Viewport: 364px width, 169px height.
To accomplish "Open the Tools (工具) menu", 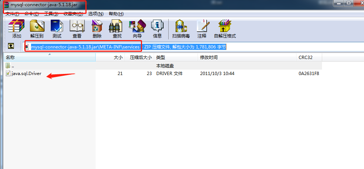I will pyautogui.click(x=51, y=14).
